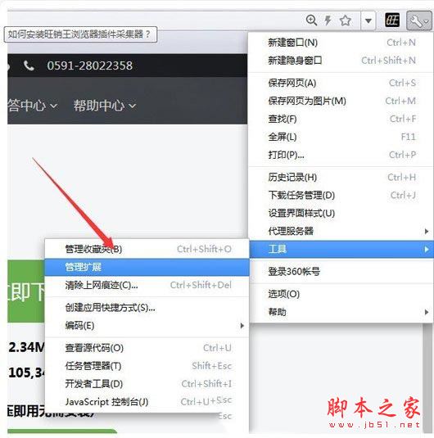
Task: Open 下载任务管理(D)
Action: pos(341,195)
